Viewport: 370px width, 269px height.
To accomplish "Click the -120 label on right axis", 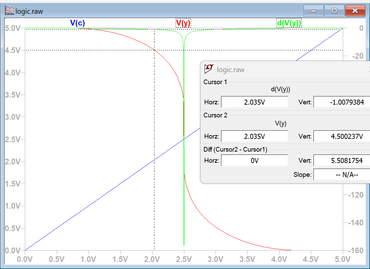I will click(x=355, y=195).
